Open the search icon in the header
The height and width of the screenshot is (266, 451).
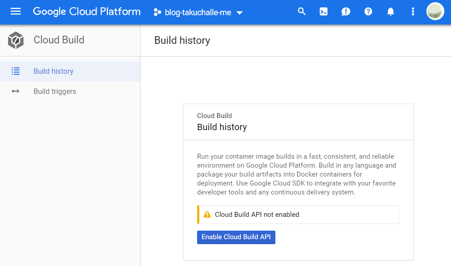301,12
